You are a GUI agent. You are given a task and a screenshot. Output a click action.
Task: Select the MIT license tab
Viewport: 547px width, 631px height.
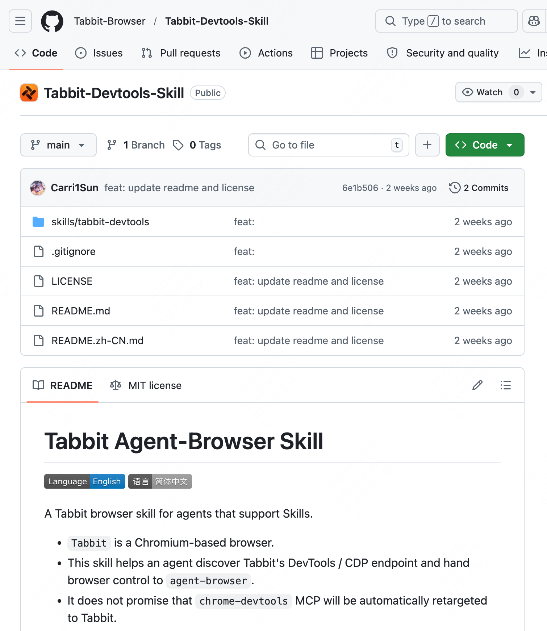click(146, 385)
